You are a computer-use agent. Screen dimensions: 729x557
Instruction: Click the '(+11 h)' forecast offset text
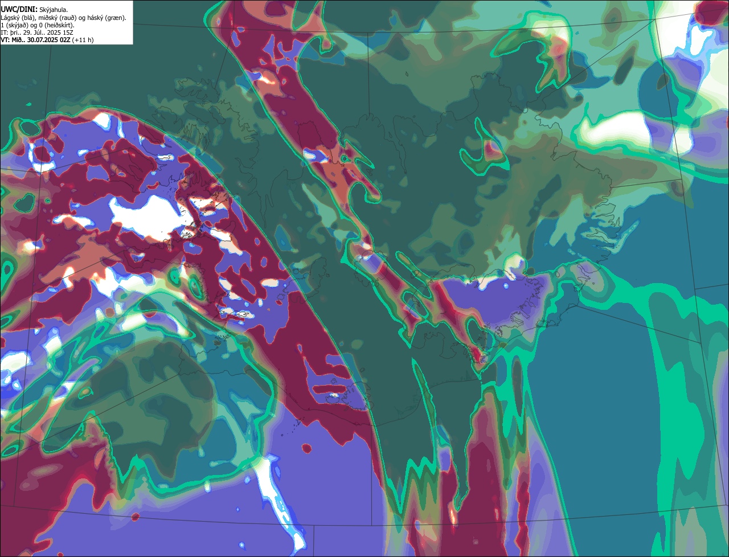[83, 40]
